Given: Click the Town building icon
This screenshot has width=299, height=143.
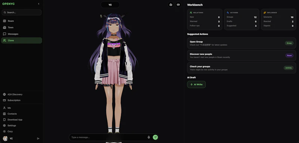Looking at the screenshot, I should coord(4,27).
